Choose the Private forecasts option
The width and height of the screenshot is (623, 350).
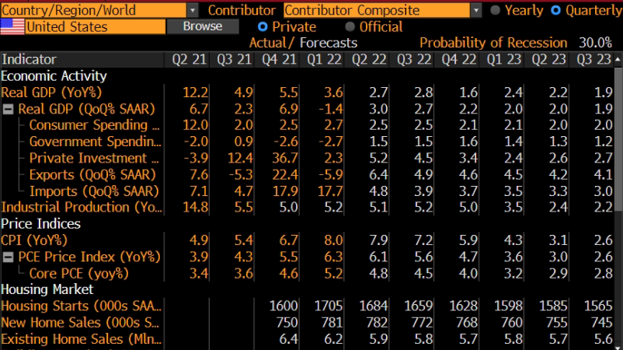263,26
